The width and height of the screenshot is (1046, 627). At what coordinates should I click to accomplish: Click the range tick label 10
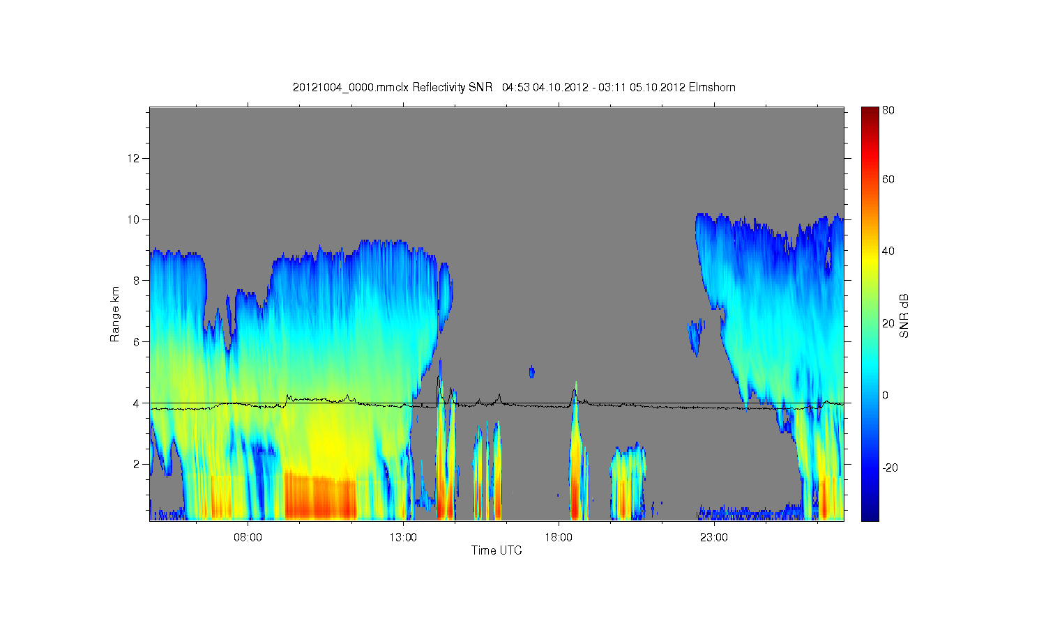tap(135, 219)
